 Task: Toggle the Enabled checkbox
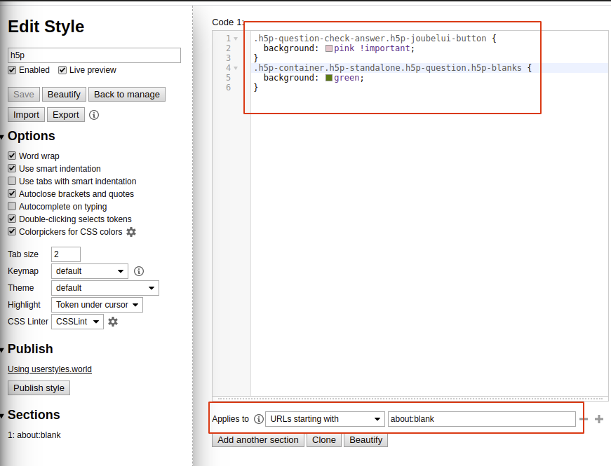pos(12,70)
